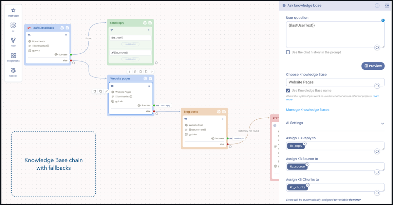Open the AI blocks category
The image size is (393, 205).
(13, 27)
